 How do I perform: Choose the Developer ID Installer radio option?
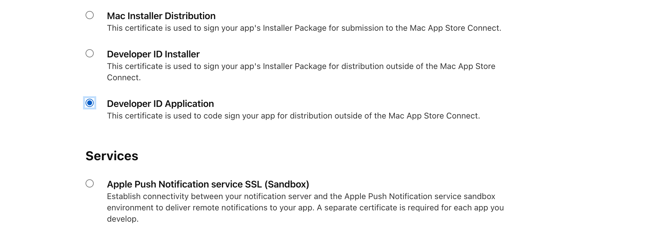90,53
